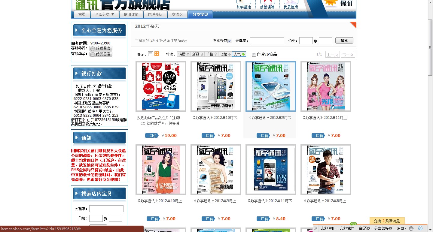Enable the 店铺VIP商品 checkbox
The height and width of the screenshot is (232, 433).
pyautogui.click(x=254, y=55)
